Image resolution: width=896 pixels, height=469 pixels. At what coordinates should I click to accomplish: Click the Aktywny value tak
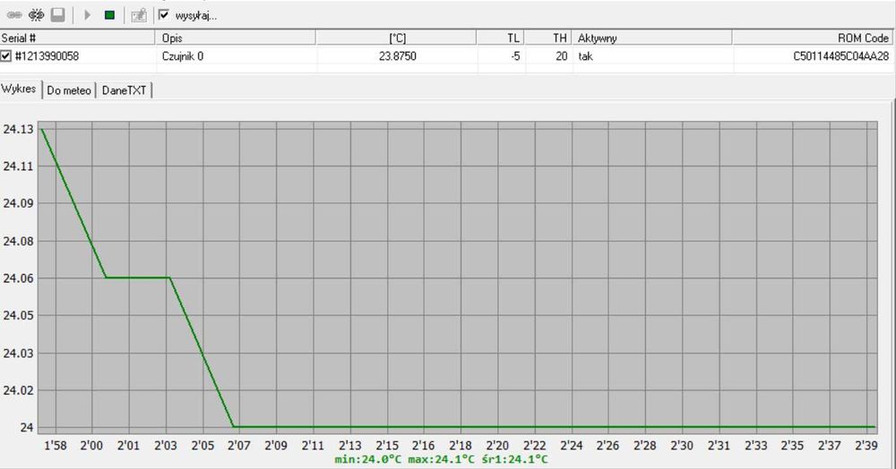tap(585, 56)
